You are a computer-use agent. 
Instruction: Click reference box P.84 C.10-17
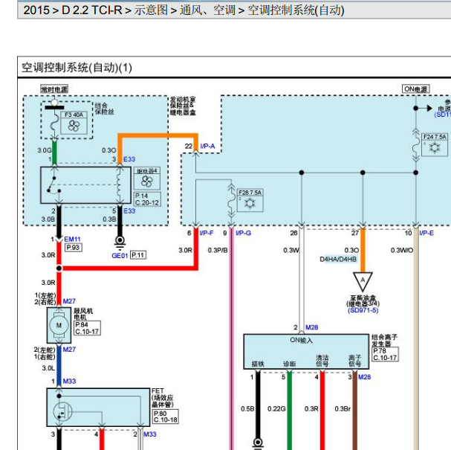point(87,328)
